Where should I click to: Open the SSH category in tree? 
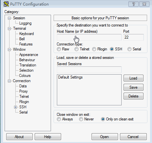[x=23, y=107]
